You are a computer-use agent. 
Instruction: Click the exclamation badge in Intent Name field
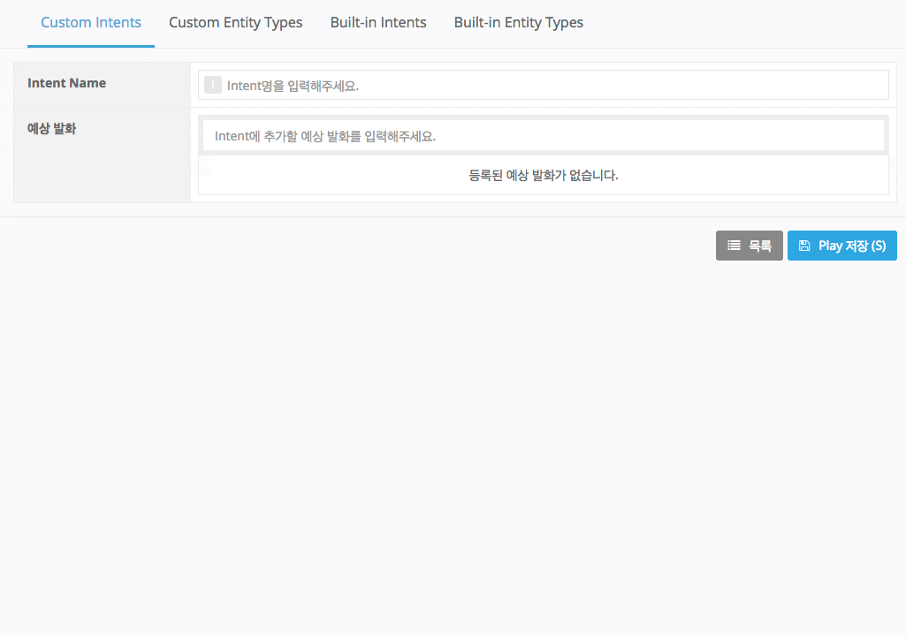tap(212, 85)
